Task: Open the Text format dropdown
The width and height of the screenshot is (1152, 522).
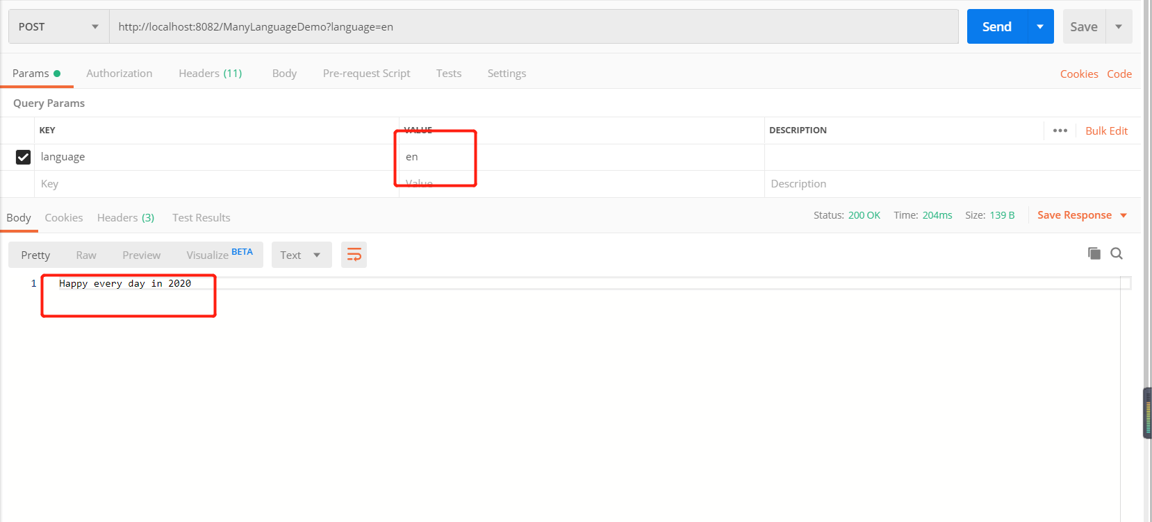Action: pyautogui.click(x=302, y=255)
